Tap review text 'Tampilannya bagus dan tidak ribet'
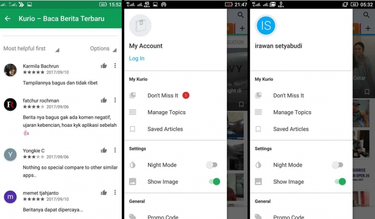Image resolution: width=375 pixels, height=219 pixels. [60, 83]
